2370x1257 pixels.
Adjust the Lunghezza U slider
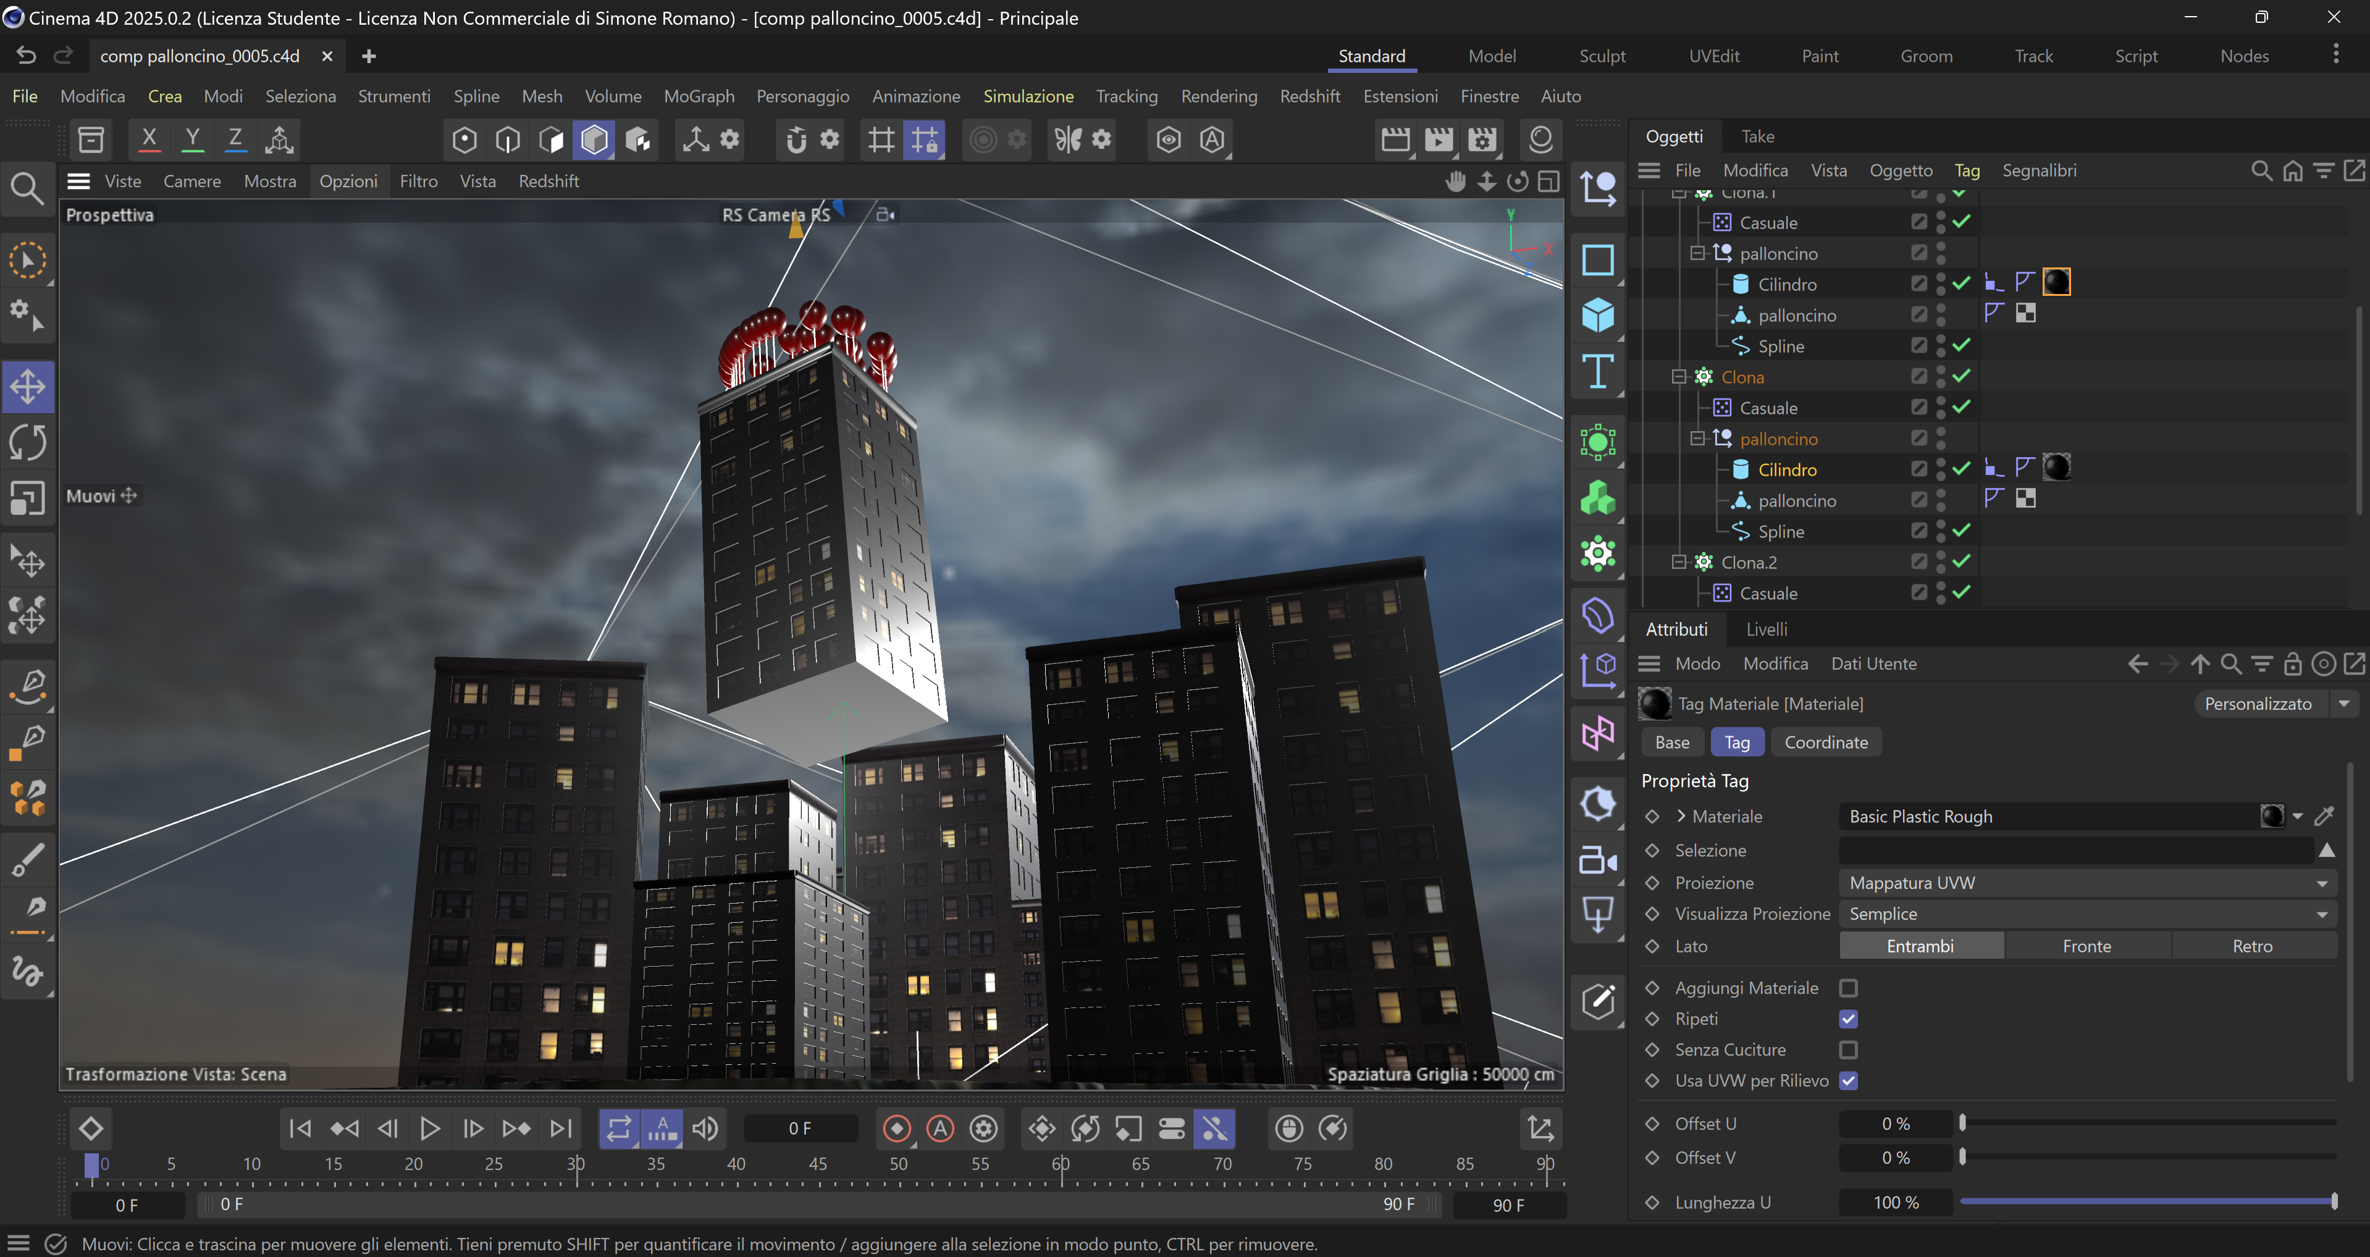tap(2148, 1202)
